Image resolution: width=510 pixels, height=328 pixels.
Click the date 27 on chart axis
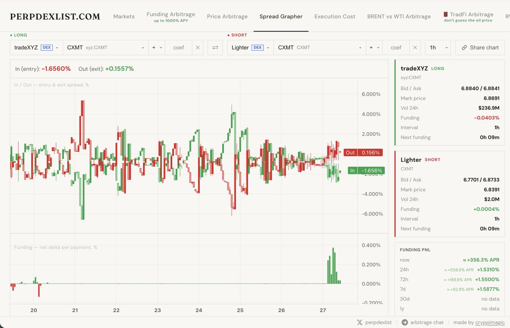[x=323, y=310]
